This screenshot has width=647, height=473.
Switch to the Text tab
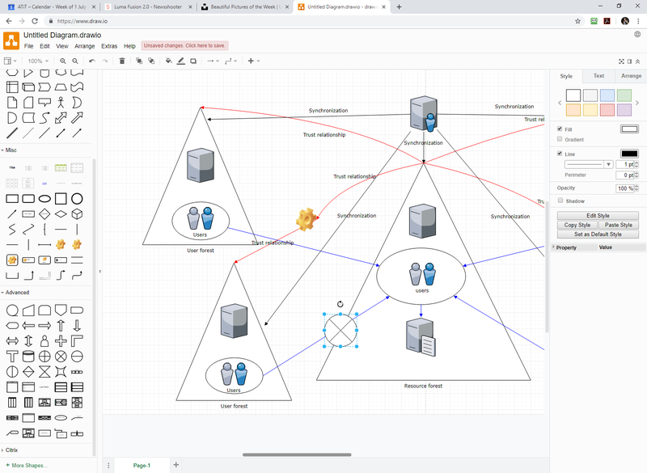pos(598,76)
